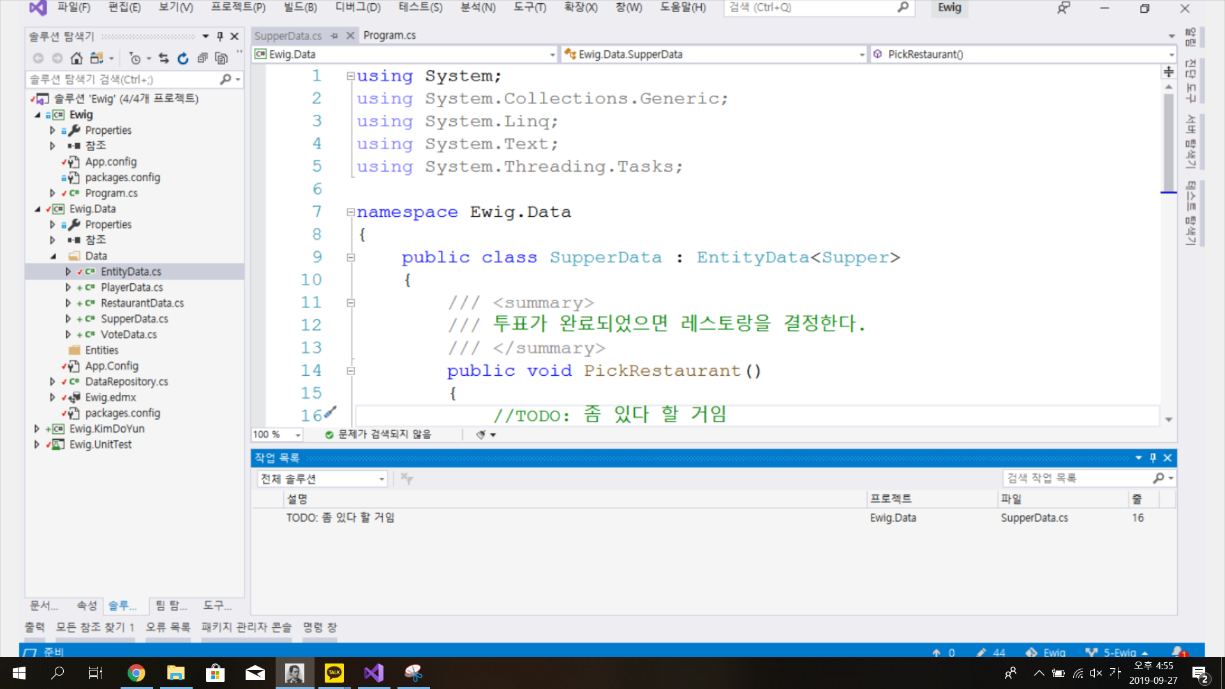Collapse the namespace Ewig.Data code block
The image size is (1225, 689).
pyautogui.click(x=350, y=212)
